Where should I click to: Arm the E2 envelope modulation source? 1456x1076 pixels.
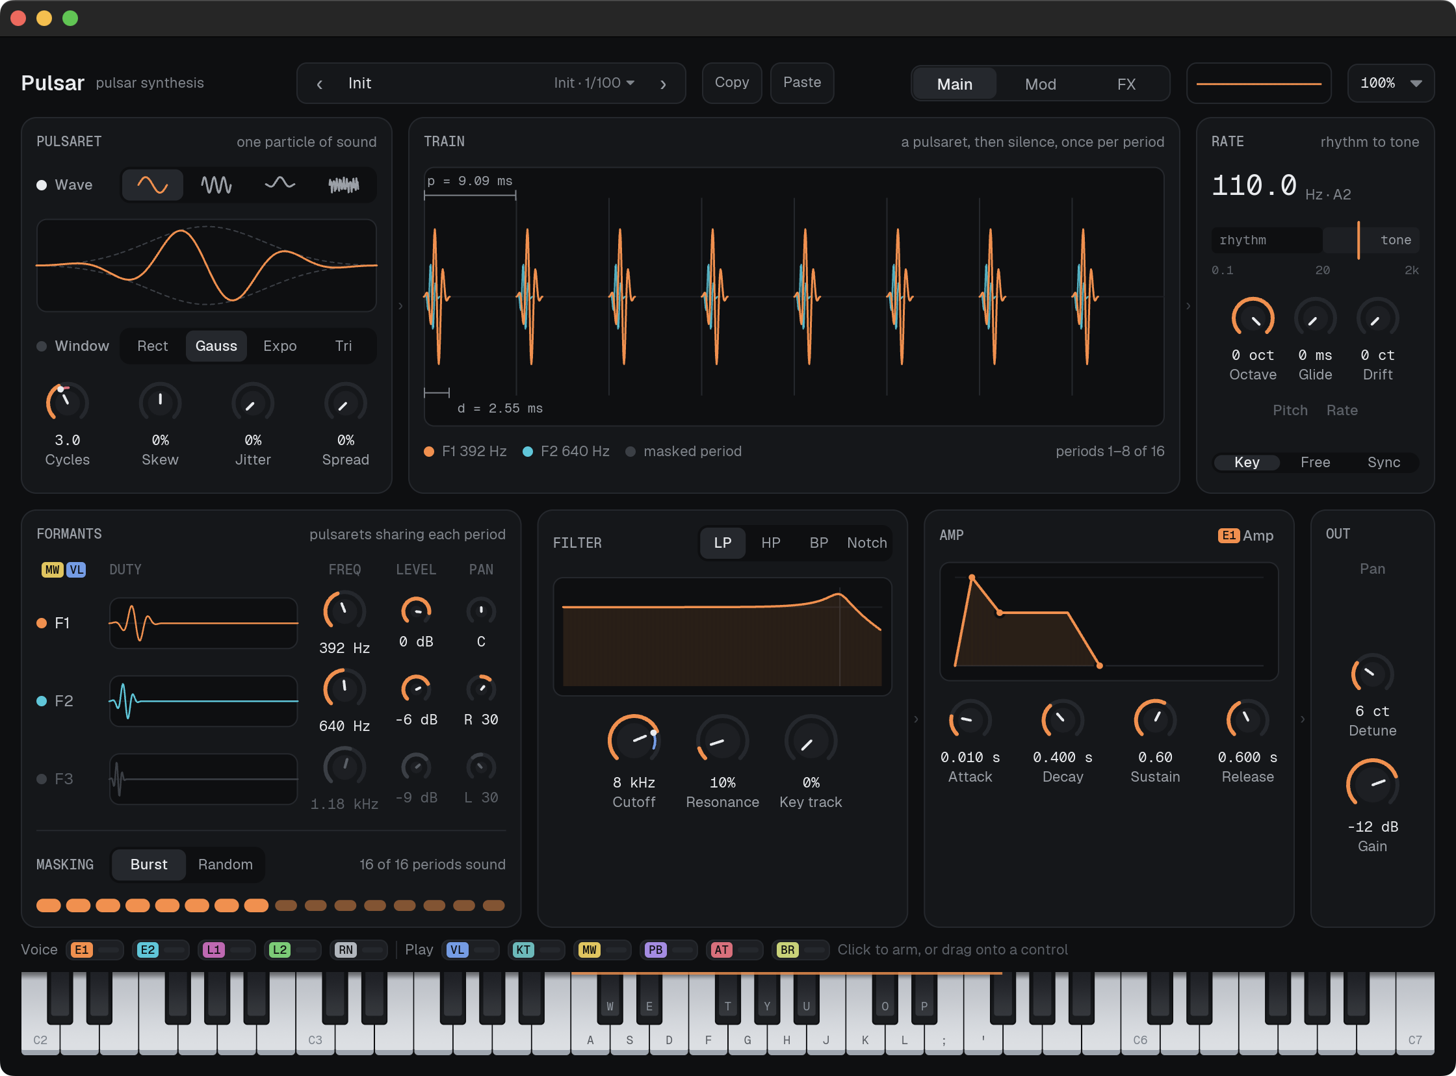[x=162, y=950]
